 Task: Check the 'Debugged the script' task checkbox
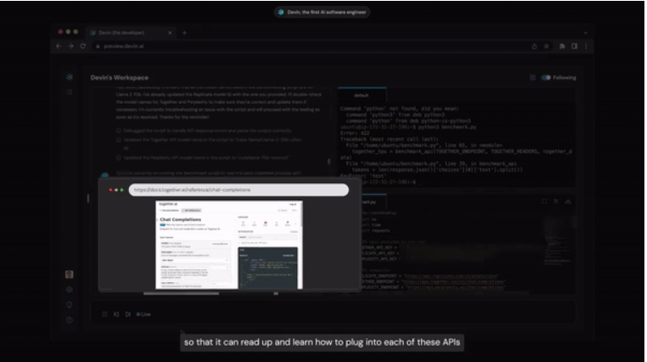coord(119,130)
